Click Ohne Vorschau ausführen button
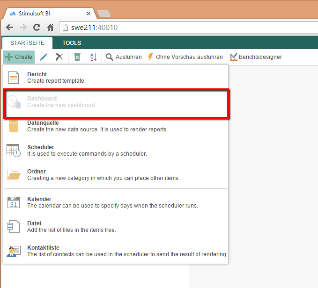This screenshot has height=288, width=318. (185, 57)
